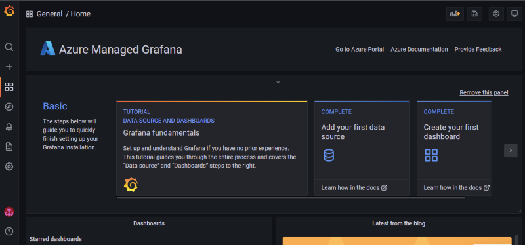
Task: Click the panel resize handle at bottom right
Action: (x=519, y=211)
